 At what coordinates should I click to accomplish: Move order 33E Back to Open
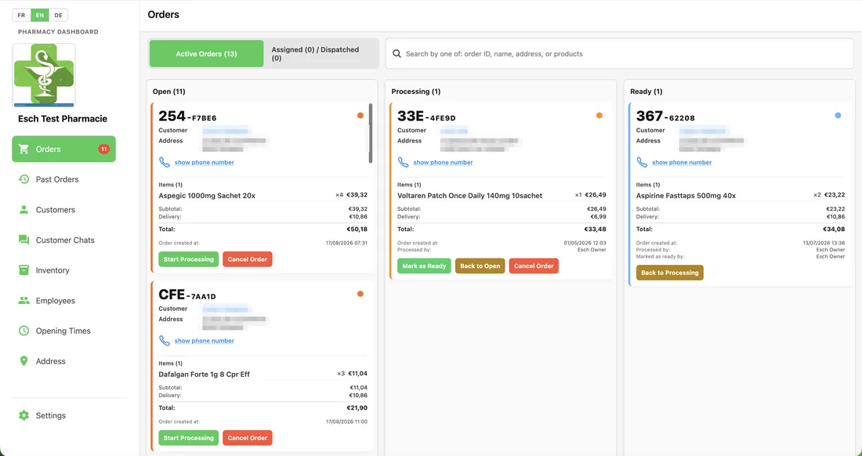click(480, 266)
